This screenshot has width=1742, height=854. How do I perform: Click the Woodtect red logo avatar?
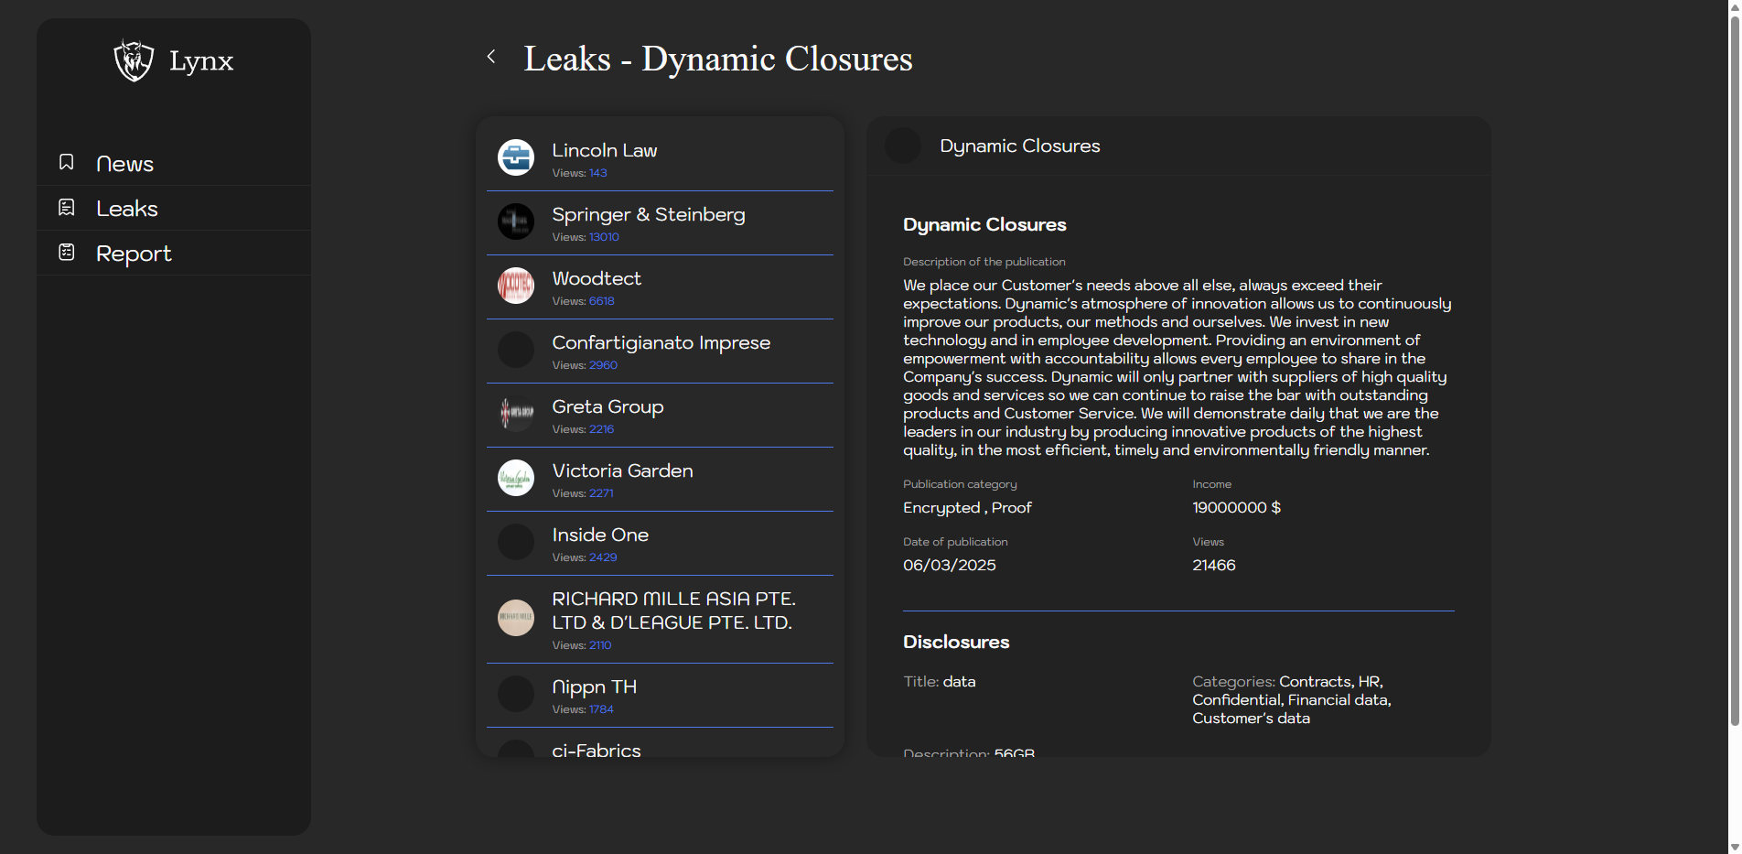[x=516, y=286]
